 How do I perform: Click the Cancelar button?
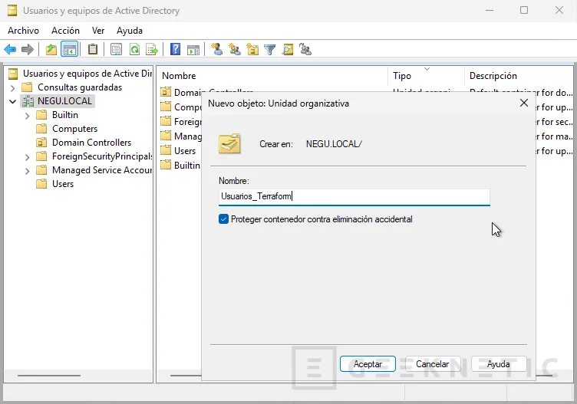pyautogui.click(x=433, y=364)
